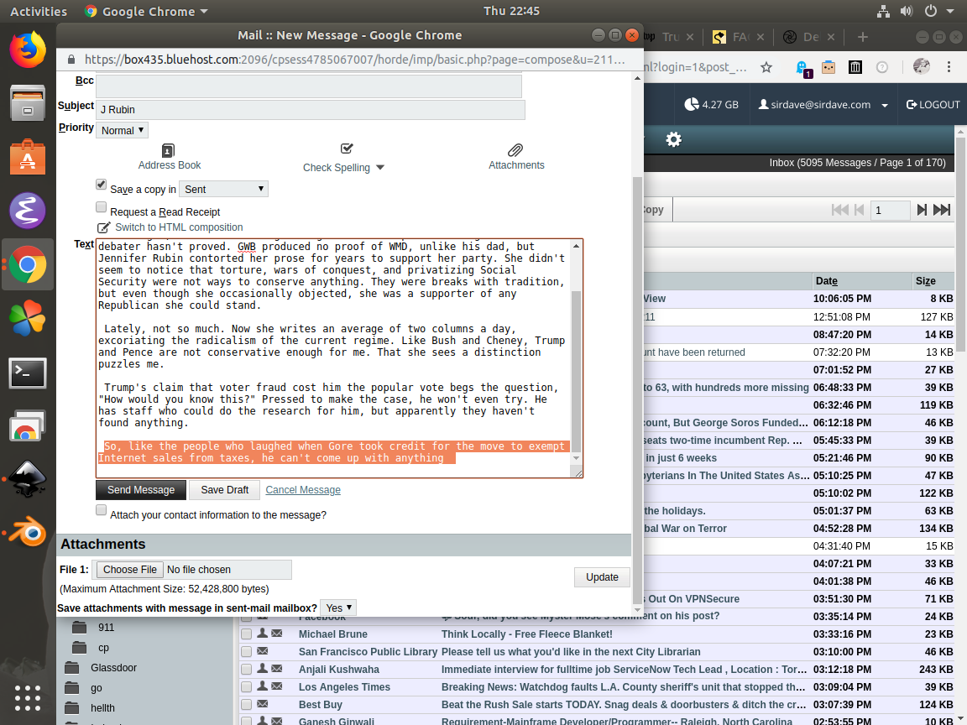Viewport: 967px width, 725px height.
Task: Enable the Request a Read Receipt checkbox
Action: [x=102, y=207]
